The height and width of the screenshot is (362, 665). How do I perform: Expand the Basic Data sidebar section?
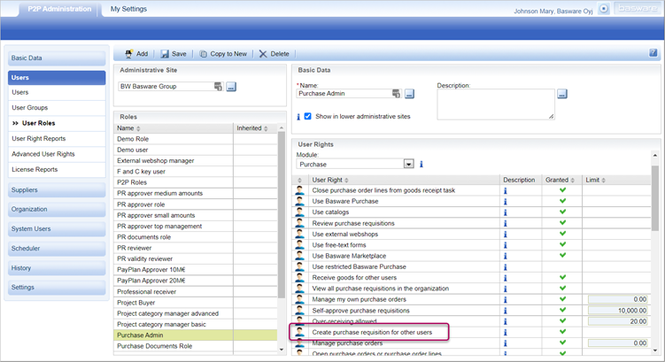tap(57, 58)
